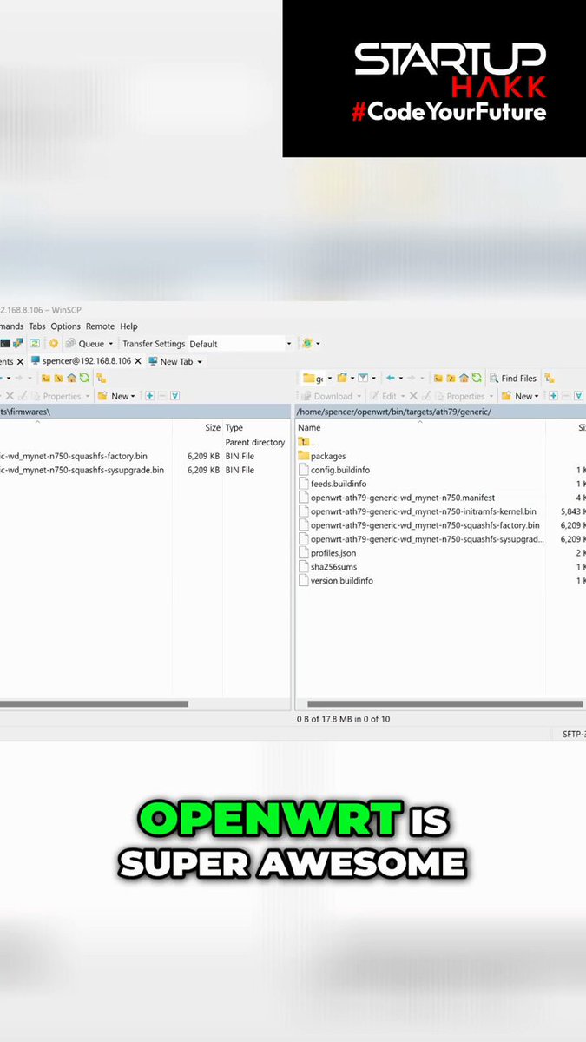586x1042 pixels.
Task: Click the Synchronize icon in main toolbar
Action: point(34,344)
